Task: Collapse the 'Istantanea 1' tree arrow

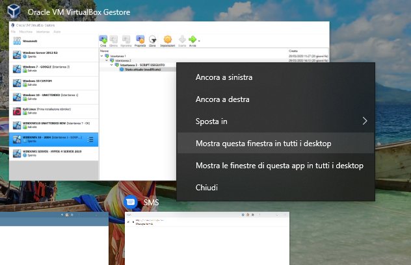Action: point(101,56)
